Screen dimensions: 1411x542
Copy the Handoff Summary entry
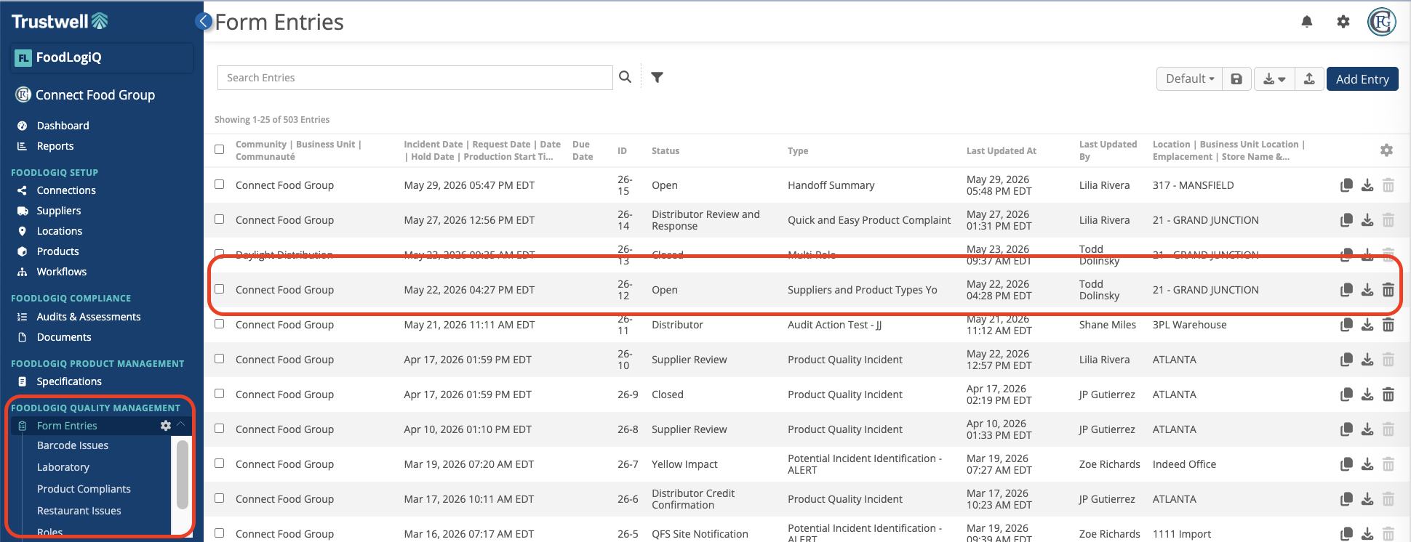[1346, 185]
